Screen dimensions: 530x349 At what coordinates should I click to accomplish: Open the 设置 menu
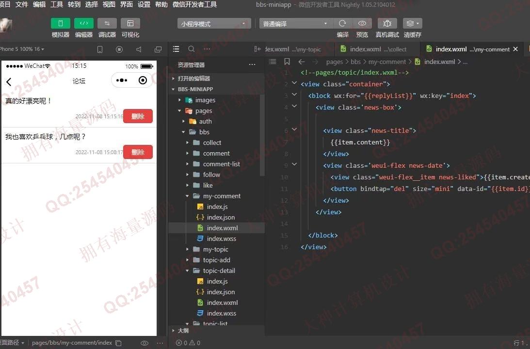[x=144, y=4]
